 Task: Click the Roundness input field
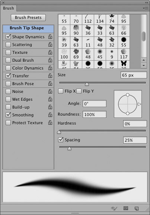tap(95, 115)
